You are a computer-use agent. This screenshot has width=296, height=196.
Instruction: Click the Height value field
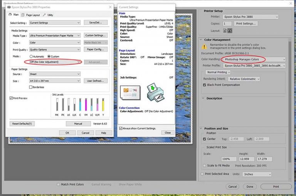247,159
